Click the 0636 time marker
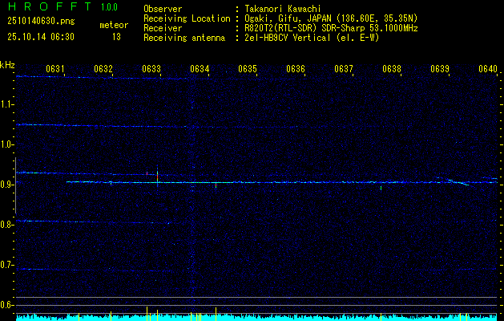Image resolution: width=504 pixels, height=321 pixels. pos(296,69)
